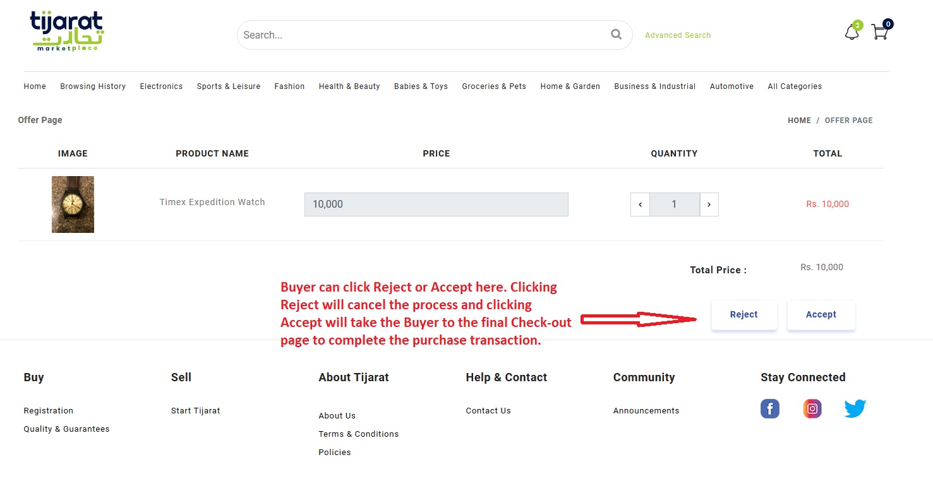The height and width of the screenshot is (486, 933).
Task: Open Registration footer link
Action: pyautogui.click(x=49, y=411)
